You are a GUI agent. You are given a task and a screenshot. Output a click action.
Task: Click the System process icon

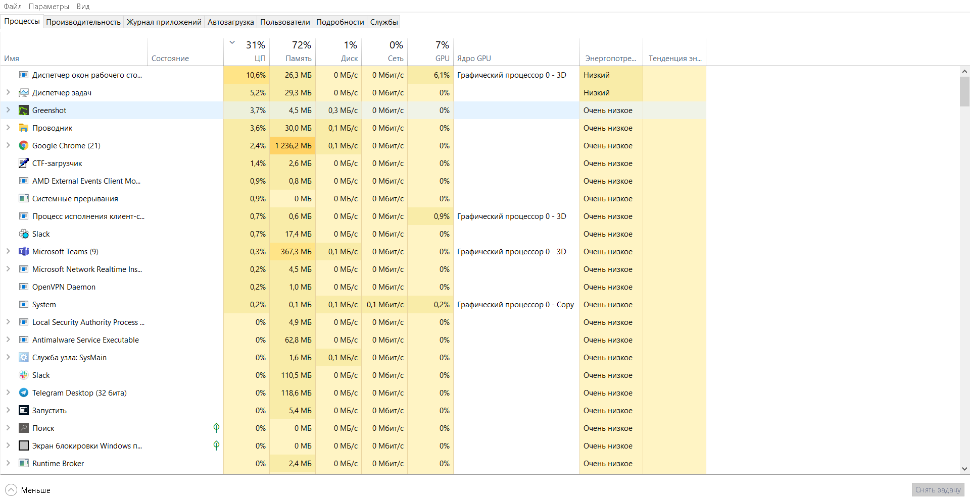[x=23, y=305]
